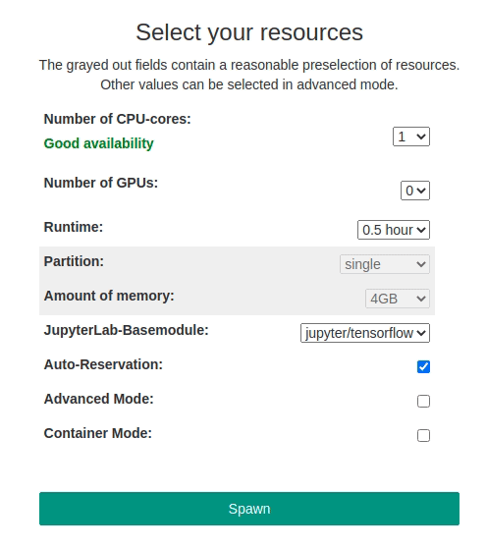The width and height of the screenshot is (487, 548).
Task: Enable the Advanced Mode checkbox
Action: click(x=423, y=402)
